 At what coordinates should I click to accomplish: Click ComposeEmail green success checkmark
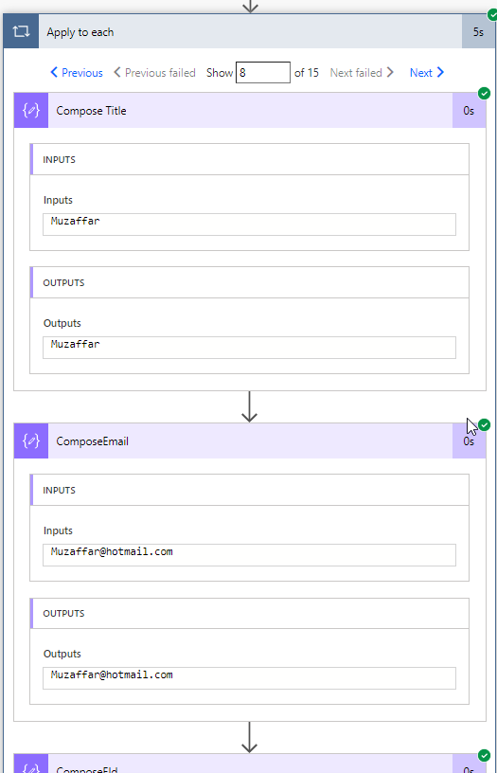click(x=484, y=424)
